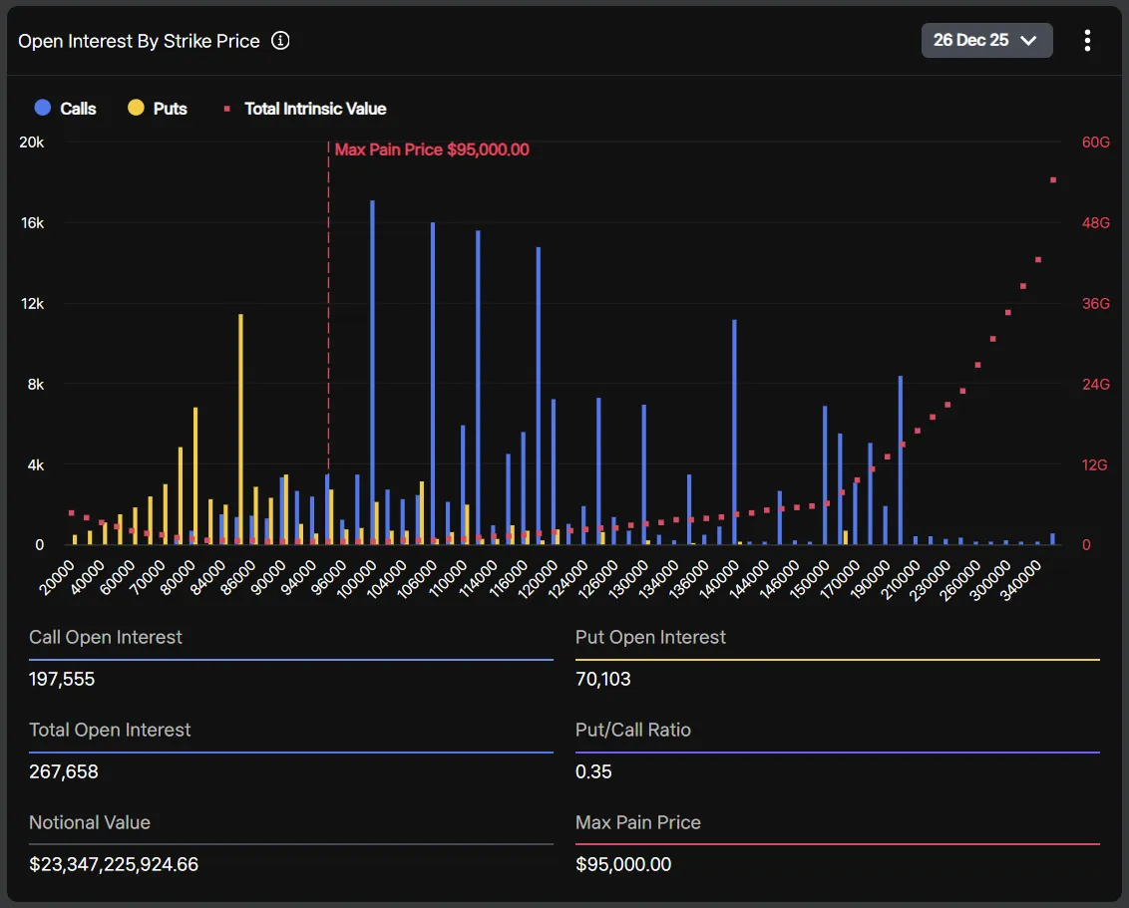Image resolution: width=1129 pixels, height=908 pixels.
Task: Click the 60G label on the right axis
Action: click(1095, 143)
